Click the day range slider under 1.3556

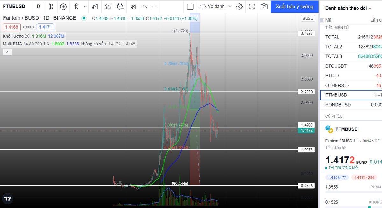click(x=353, y=193)
